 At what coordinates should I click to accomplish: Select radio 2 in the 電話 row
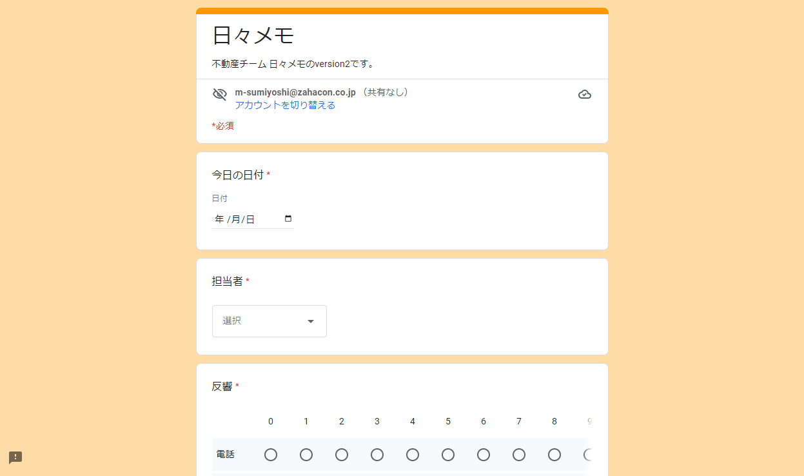click(342, 455)
